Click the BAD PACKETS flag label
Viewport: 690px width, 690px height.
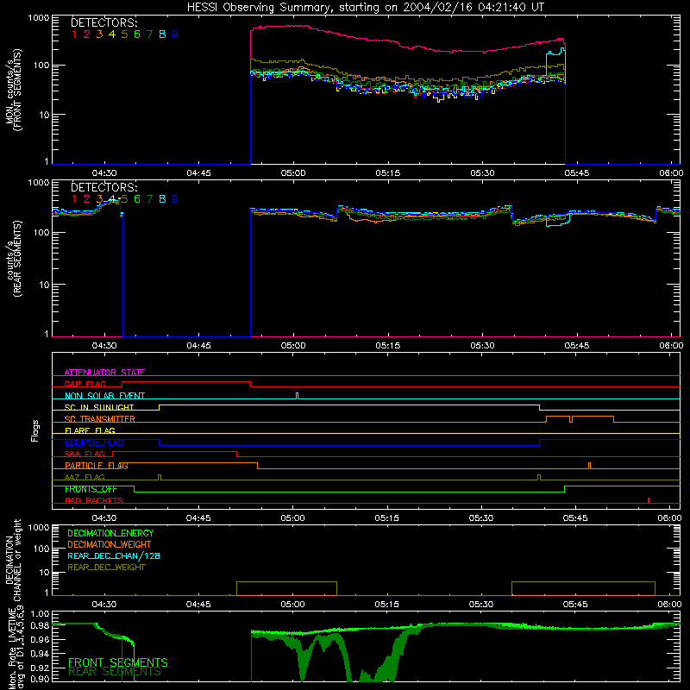(x=94, y=500)
